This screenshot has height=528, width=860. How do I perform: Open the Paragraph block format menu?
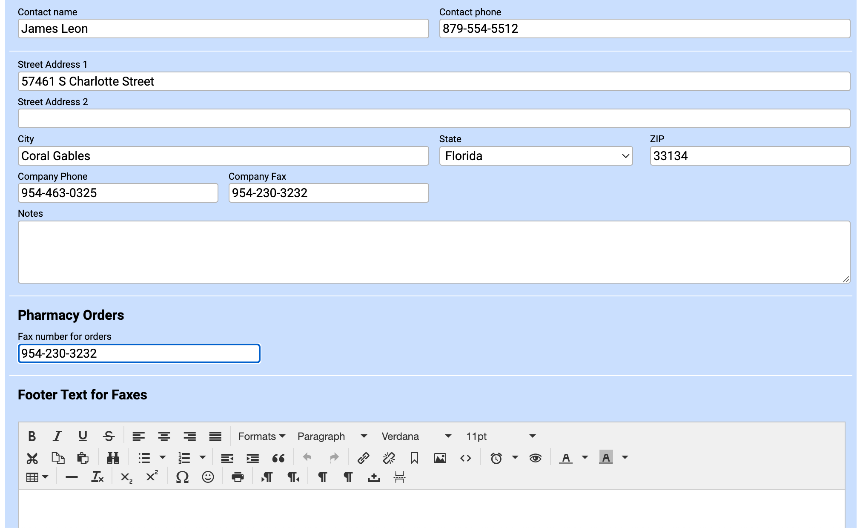click(x=332, y=436)
